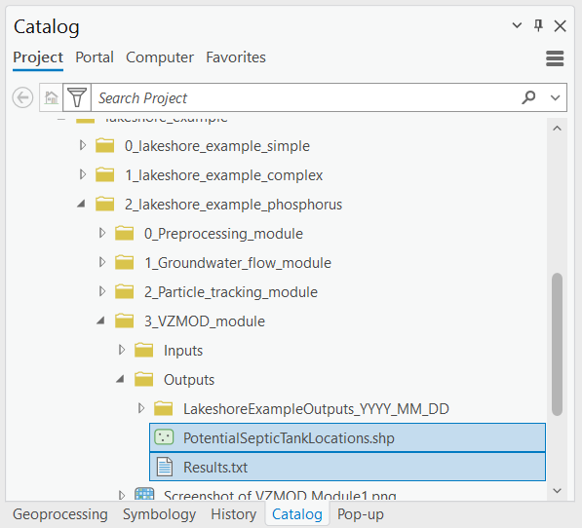Click the 2_Particle_tracking_module folder icon

coord(124,292)
